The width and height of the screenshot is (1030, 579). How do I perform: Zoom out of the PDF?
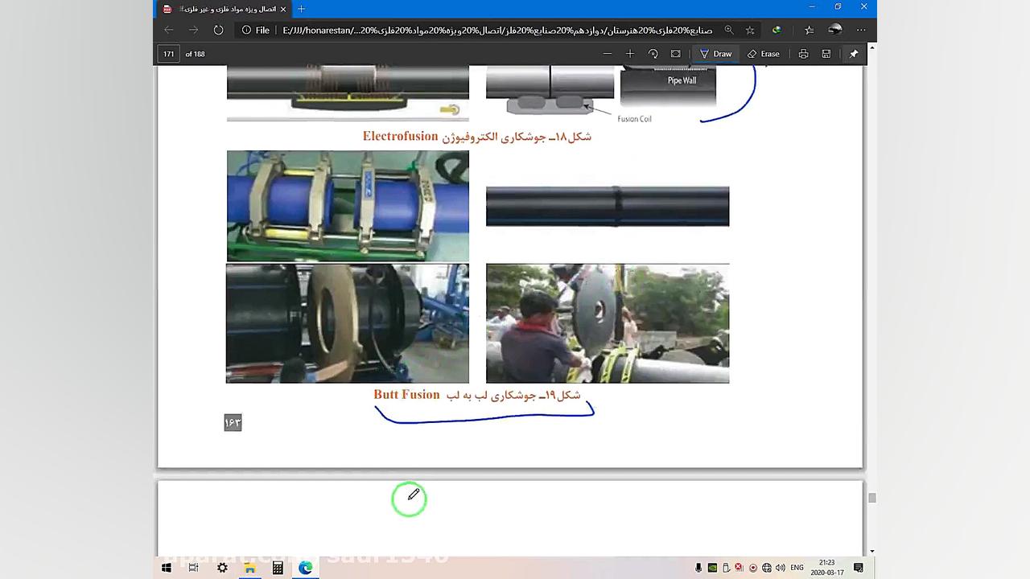(608, 54)
